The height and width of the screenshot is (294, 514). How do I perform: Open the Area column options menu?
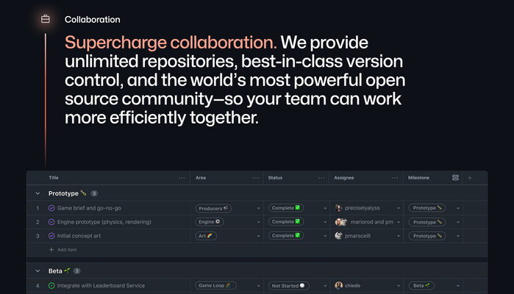[256, 178]
